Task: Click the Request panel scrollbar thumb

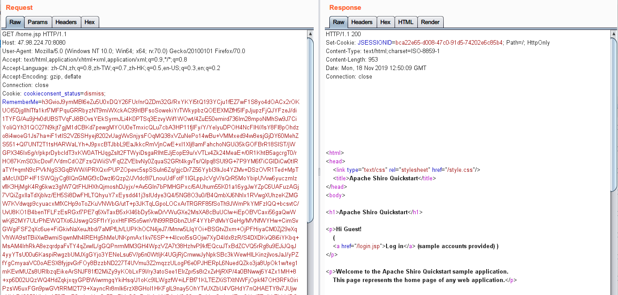Action: coord(311,129)
